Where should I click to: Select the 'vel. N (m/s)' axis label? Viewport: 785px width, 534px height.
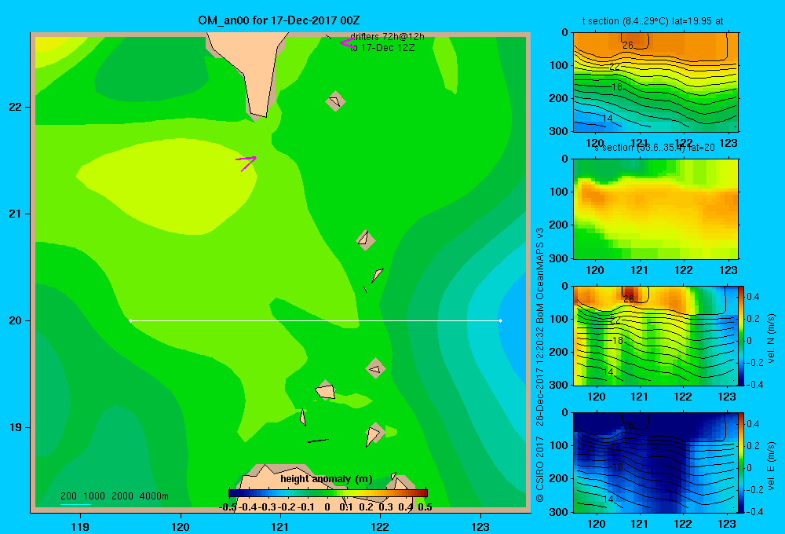pyautogui.click(x=771, y=338)
